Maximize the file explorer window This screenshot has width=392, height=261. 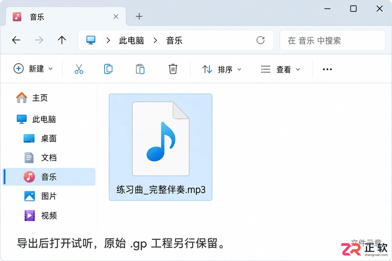[353, 9]
